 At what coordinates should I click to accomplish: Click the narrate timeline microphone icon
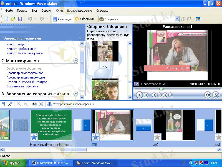[10, 104]
